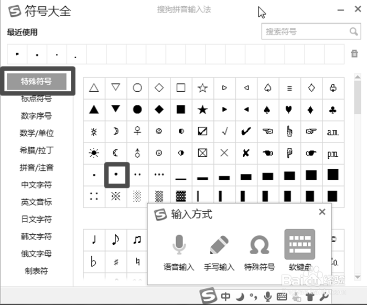Image resolution: width=367 pixels, height=305 pixels.
Task: Open keyboard input-method icon on toolbar
Action: [282, 297]
